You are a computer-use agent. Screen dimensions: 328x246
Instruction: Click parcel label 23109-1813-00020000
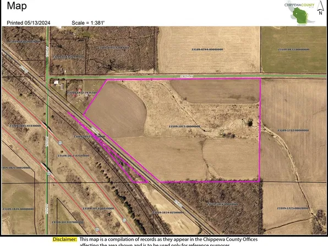99,208
